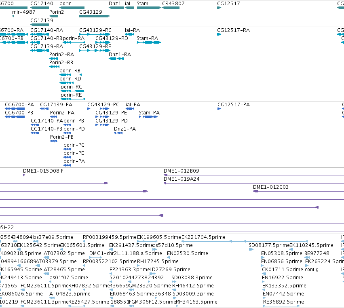This screenshot has height=308, width=344.
Task: Click the CG17140 gene label
Action: pyautogui.click(x=42, y=4)
